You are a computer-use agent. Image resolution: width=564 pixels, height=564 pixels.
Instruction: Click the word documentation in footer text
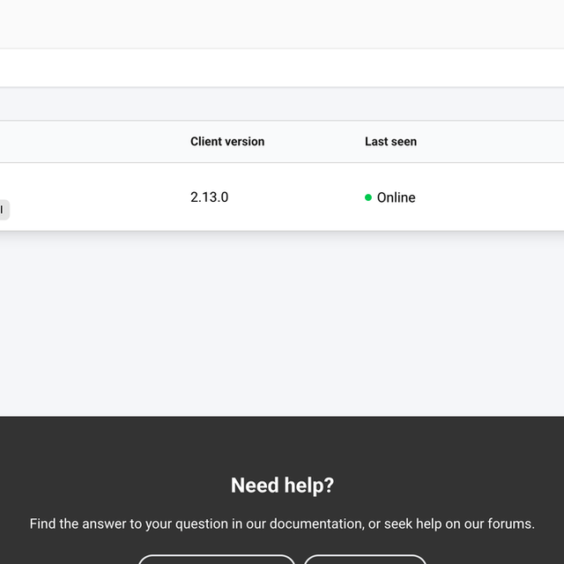click(x=315, y=523)
